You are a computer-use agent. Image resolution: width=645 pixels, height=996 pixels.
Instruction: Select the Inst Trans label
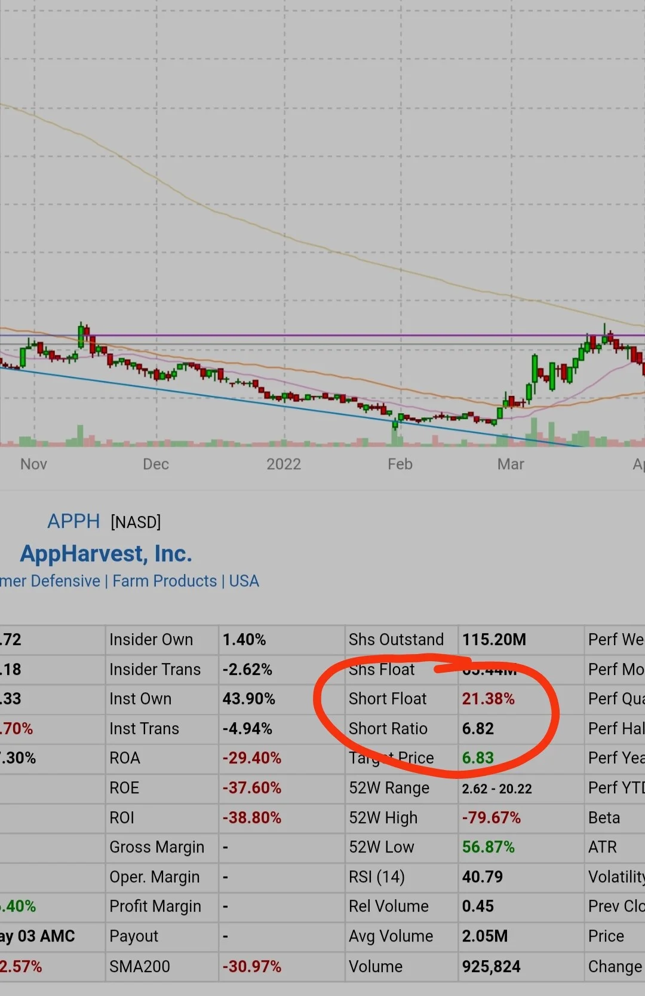(x=144, y=729)
